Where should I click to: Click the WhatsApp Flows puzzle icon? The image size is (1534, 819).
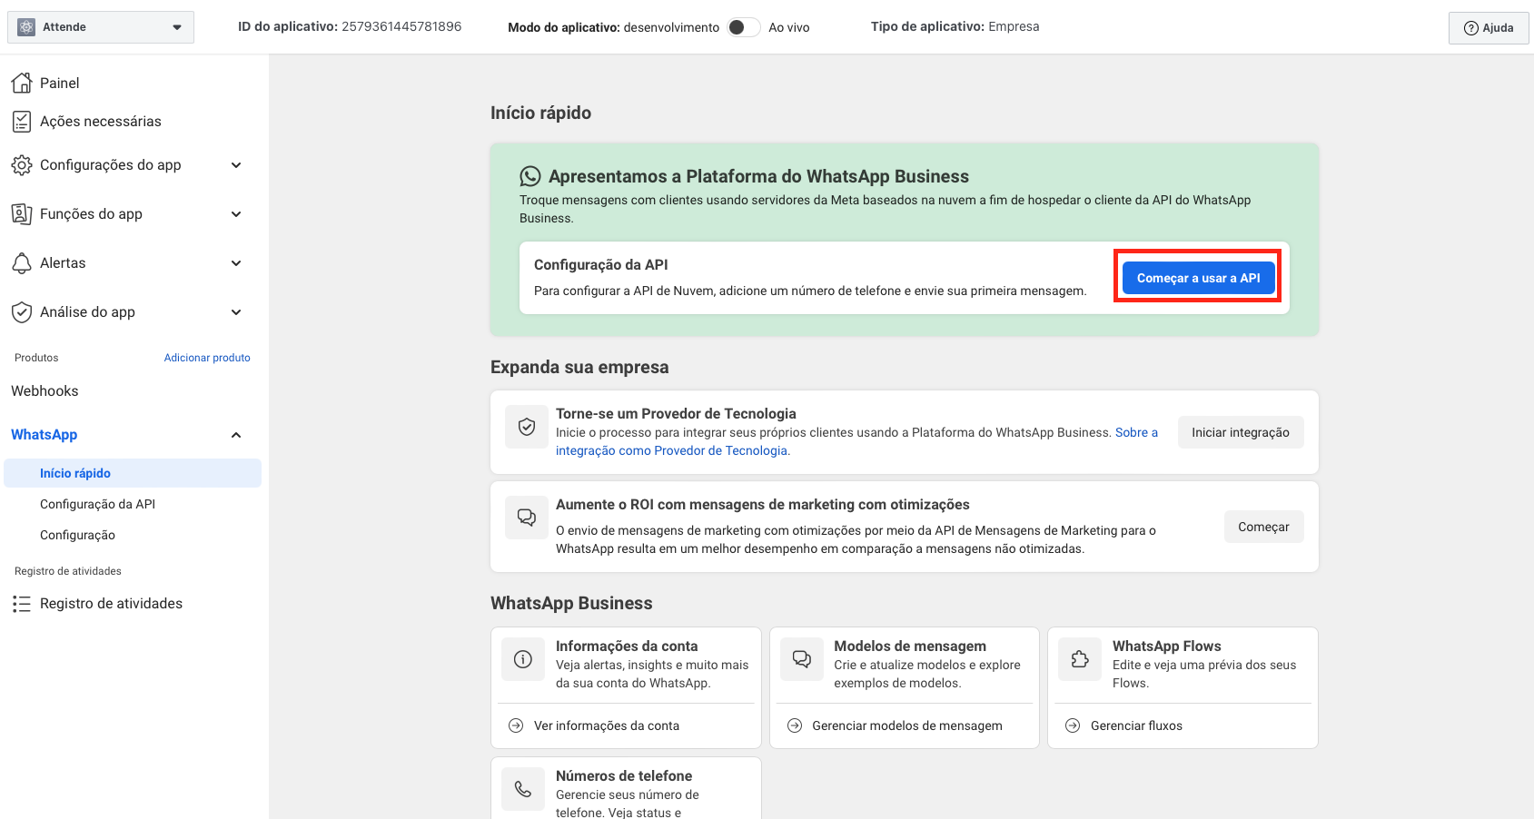[x=1080, y=659]
